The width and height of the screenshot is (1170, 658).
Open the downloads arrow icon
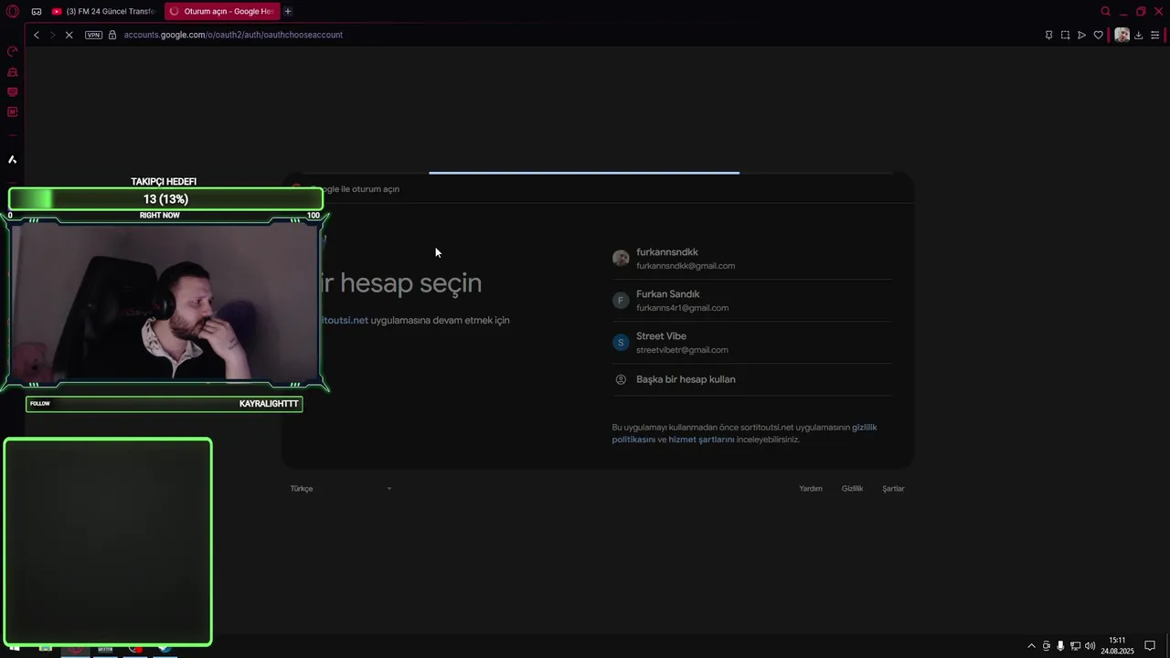click(x=1138, y=35)
